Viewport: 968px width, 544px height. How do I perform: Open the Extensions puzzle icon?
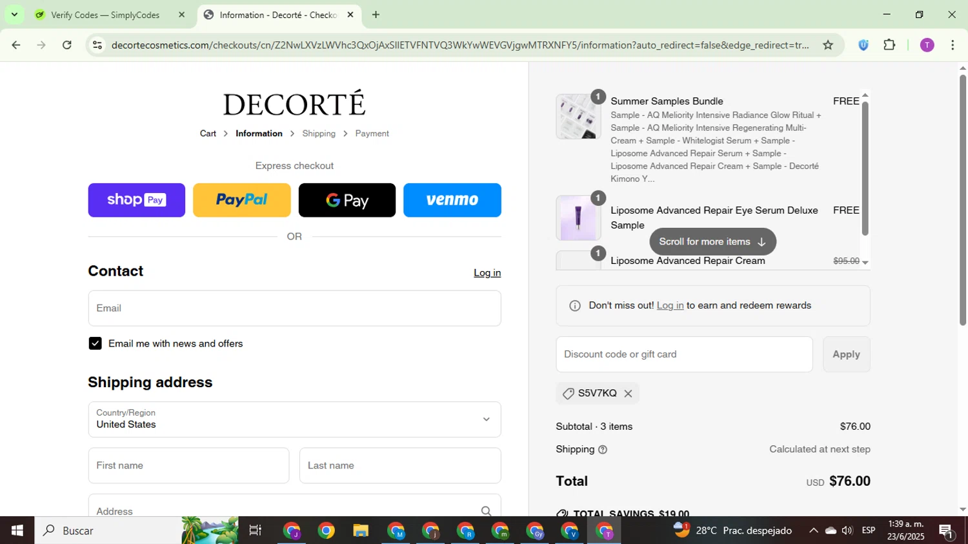click(889, 45)
